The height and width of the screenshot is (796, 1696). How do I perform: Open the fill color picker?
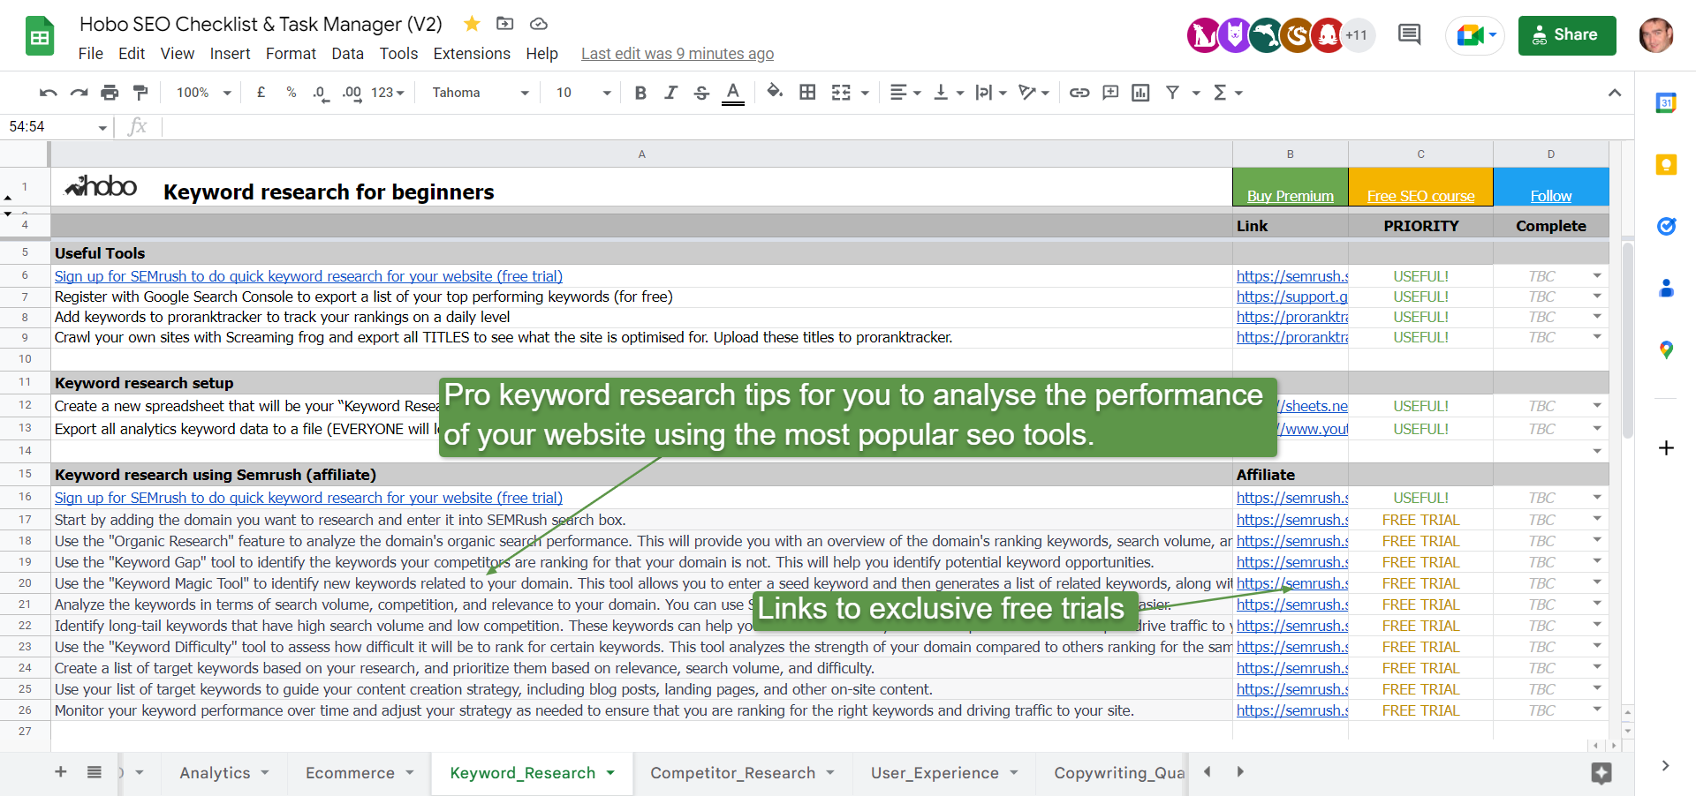click(x=775, y=92)
